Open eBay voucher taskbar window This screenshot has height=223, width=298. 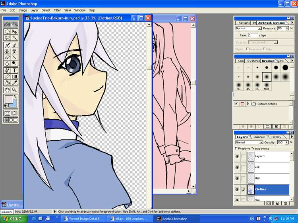click(x=130, y=219)
